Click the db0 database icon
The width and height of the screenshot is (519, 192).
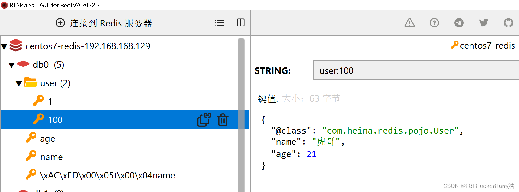tap(23, 64)
